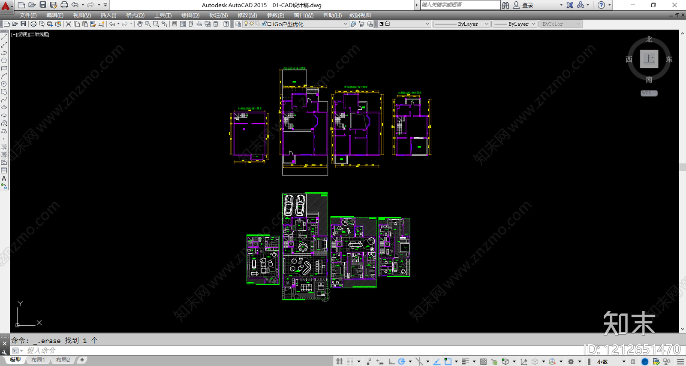Click the Plot printer icon in Quick Access
This screenshot has width=686, height=366.
(x=64, y=5)
